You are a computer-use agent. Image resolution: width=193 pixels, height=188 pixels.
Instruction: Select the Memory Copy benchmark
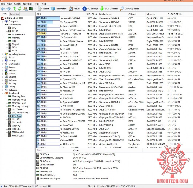tap(17, 103)
